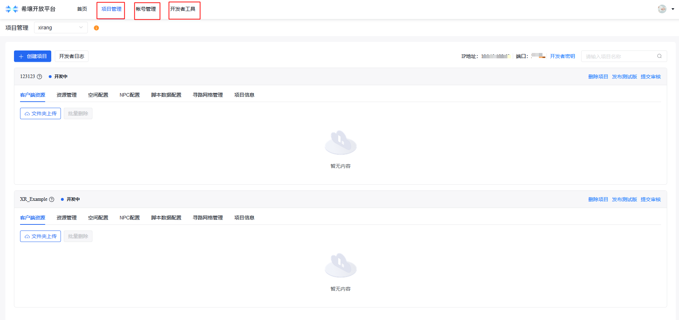Open the 帐号管理 menu
This screenshot has width=679, height=320.
click(x=146, y=9)
